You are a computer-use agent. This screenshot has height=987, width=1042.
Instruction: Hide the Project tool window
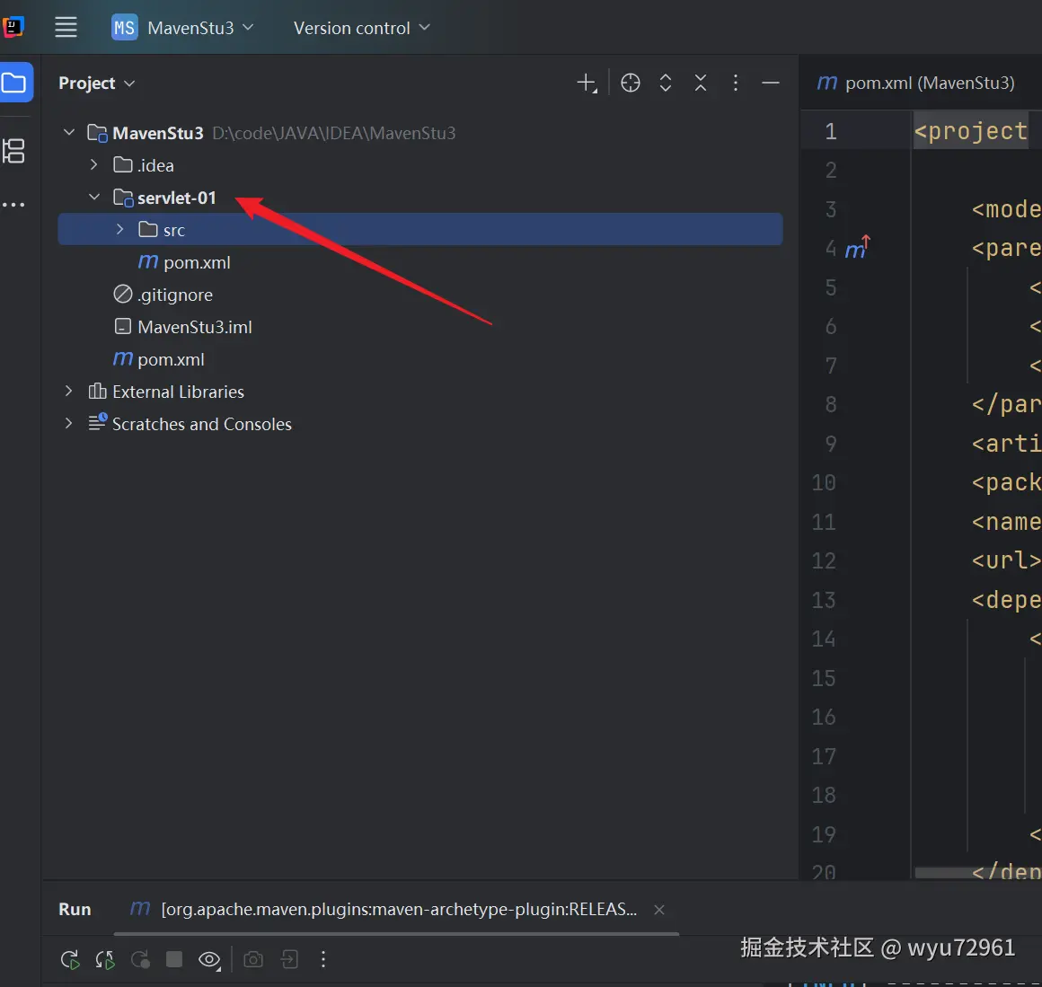point(770,83)
